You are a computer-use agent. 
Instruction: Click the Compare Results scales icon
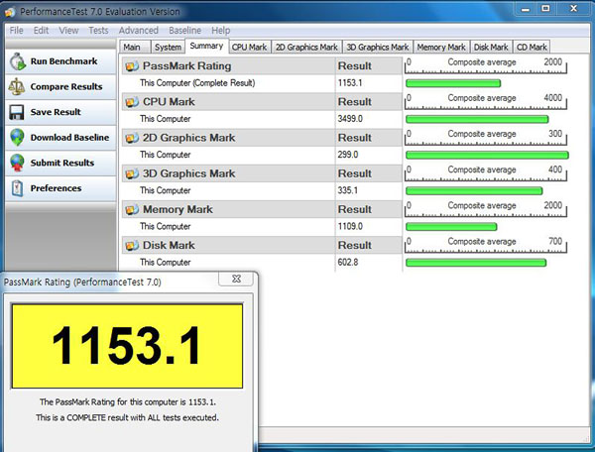17,87
